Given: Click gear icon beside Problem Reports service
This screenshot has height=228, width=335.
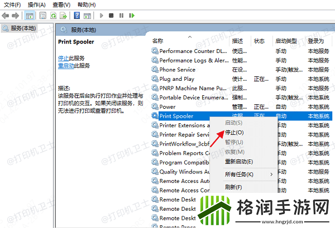Looking at the screenshot, I should click(x=155, y=153).
